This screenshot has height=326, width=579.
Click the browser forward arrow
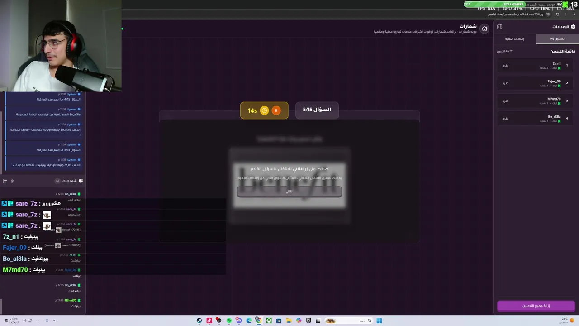pyautogui.click(x=565, y=14)
